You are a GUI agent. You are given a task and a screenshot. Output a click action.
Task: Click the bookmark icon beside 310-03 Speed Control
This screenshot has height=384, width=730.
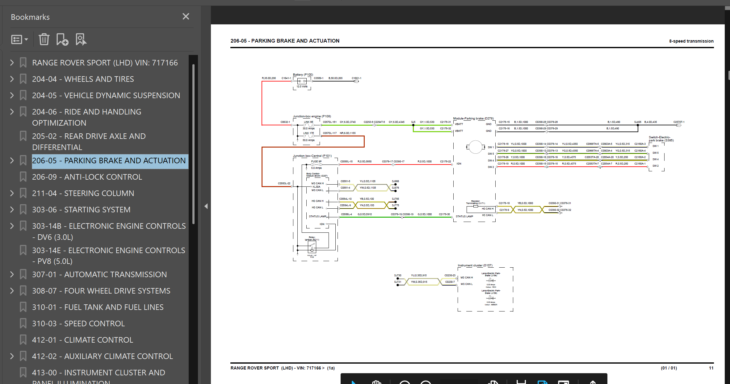point(23,323)
